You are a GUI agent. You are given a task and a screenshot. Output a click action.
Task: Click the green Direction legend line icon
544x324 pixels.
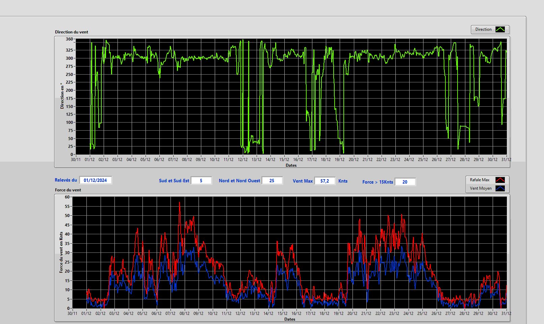[x=500, y=29]
